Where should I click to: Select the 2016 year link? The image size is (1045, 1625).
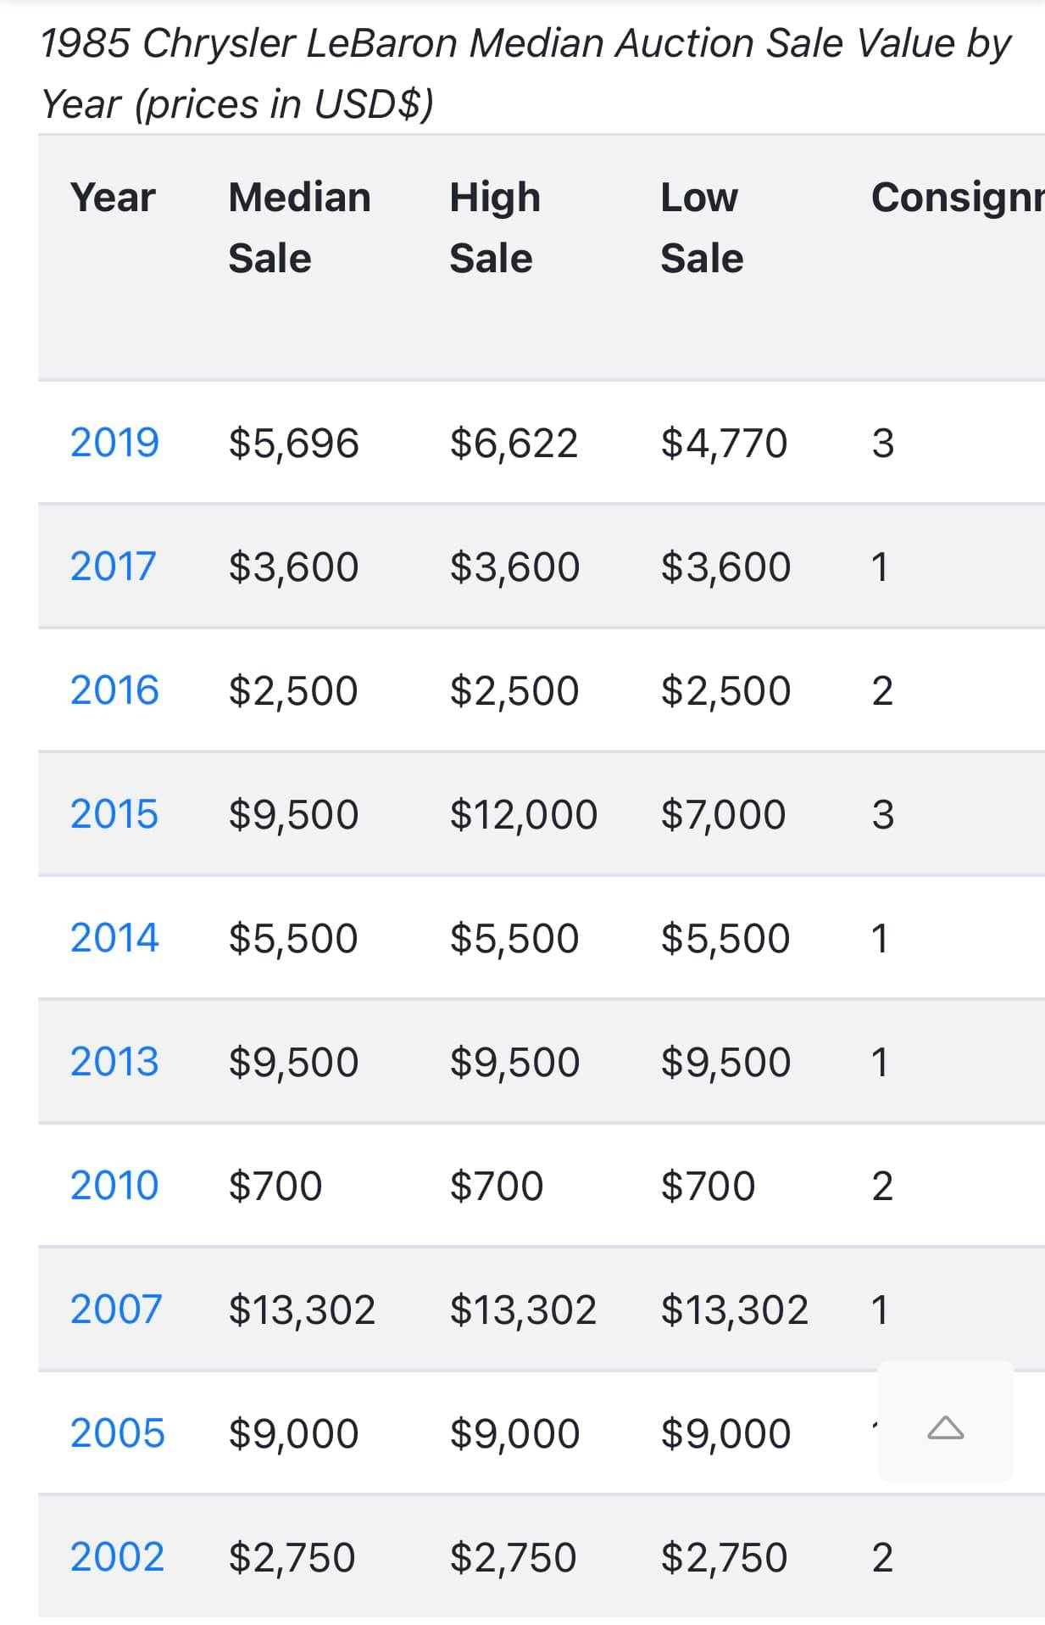pos(114,690)
